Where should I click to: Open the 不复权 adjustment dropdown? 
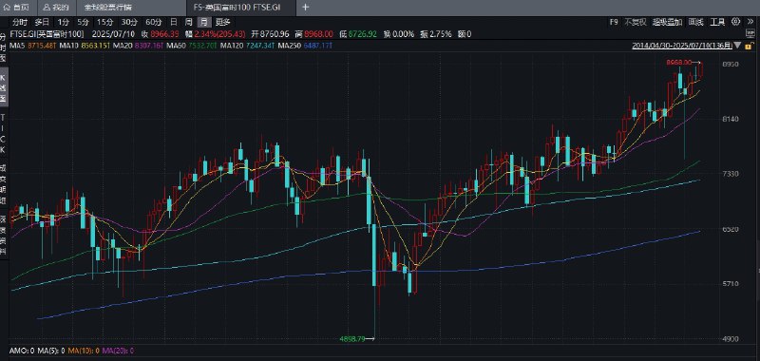point(635,22)
